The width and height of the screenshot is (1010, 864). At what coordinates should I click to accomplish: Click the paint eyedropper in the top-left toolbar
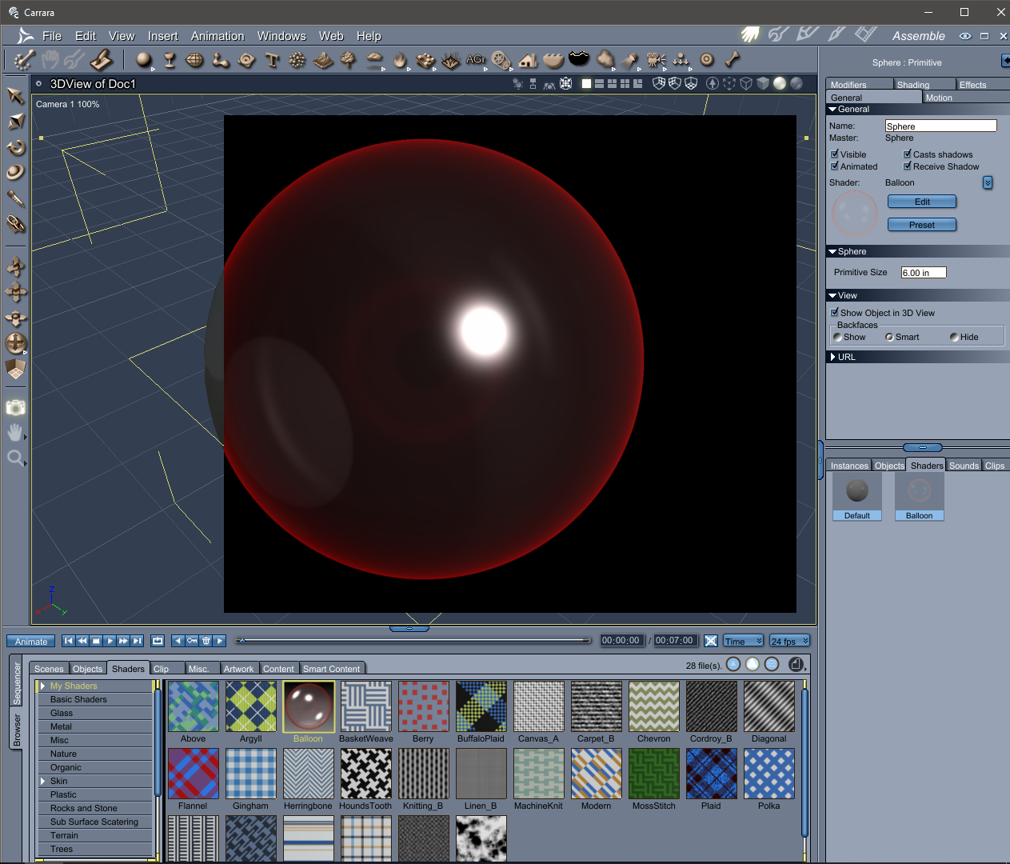[24, 60]
